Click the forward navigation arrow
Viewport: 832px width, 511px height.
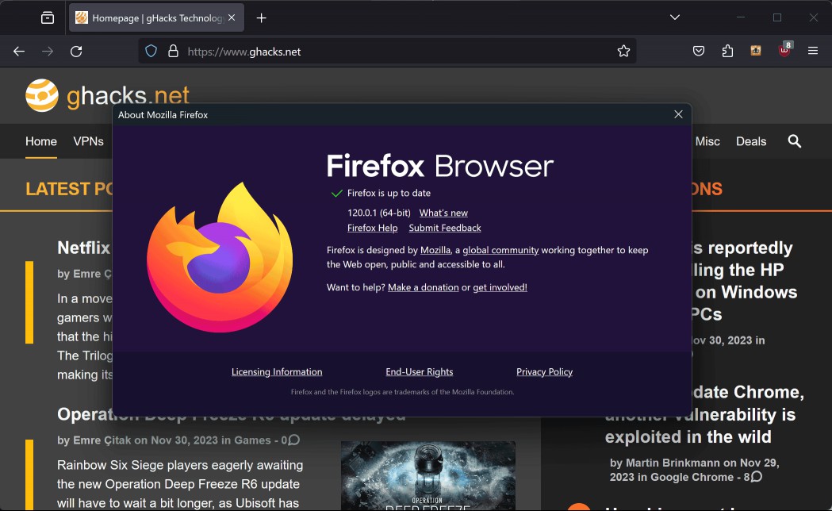click(48, 52)
